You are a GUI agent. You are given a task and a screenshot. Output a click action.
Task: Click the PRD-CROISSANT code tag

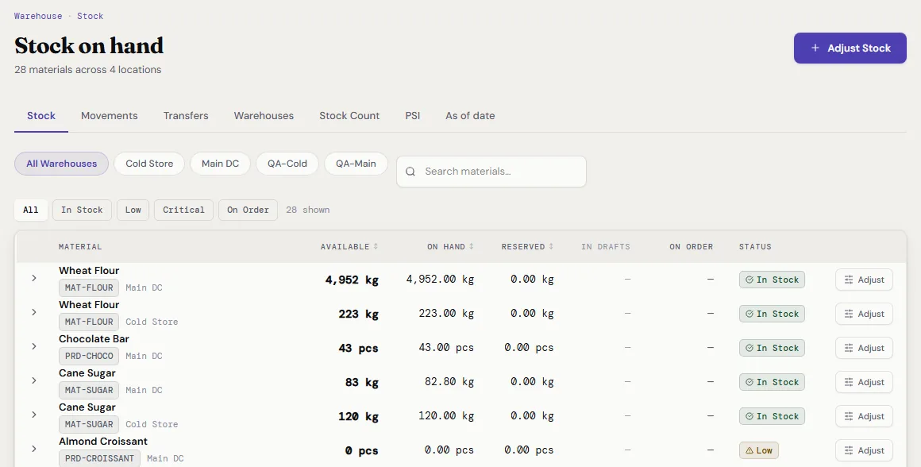[x=99, y=458]
